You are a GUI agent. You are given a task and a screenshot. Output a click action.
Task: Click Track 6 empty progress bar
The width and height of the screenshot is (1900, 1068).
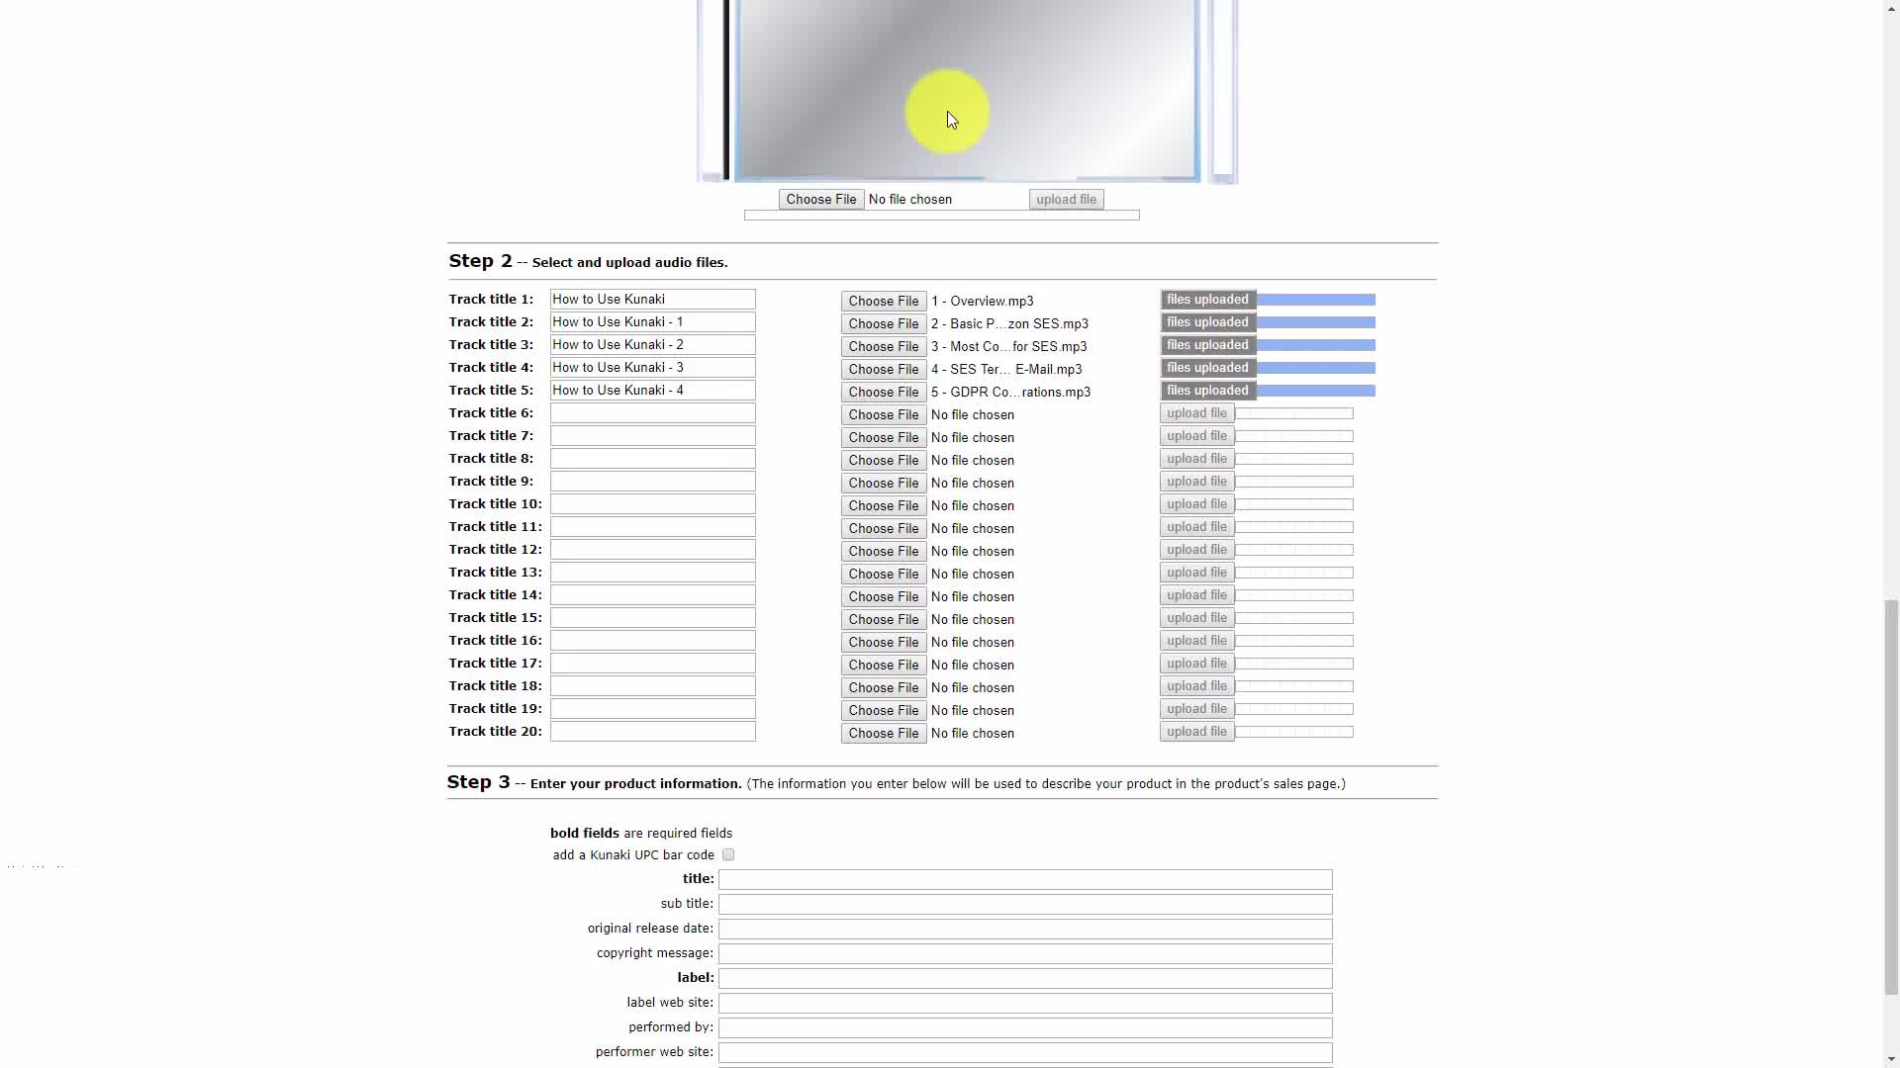coord(1294,413)
